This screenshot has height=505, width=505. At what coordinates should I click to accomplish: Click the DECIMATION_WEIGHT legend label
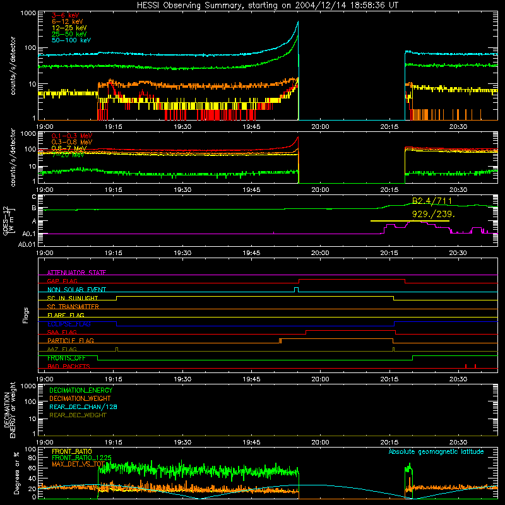[x=80, y=398]
